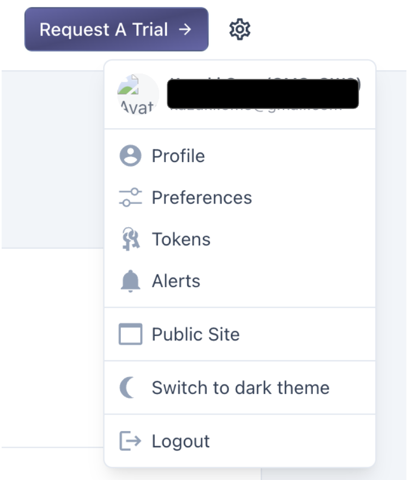Click the redacted user name header
The width and height of the screenshot is (410, 480).
click(263, 93)
